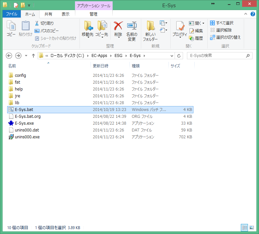Click the Refresh icon beside the address bar
Screen dimensions: 259x234
click(179, 56)
